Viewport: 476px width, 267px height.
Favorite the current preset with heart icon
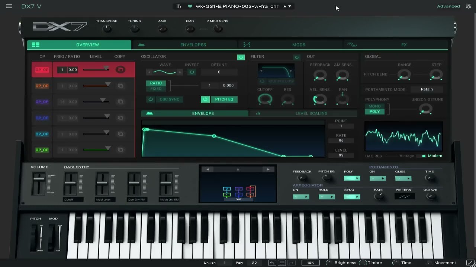point(190,6)
